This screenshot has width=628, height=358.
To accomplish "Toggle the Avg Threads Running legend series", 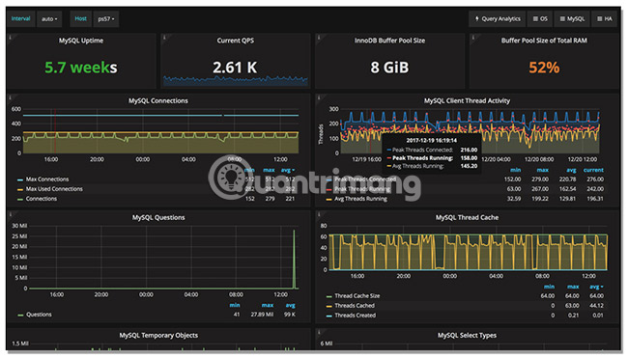I will coord(360,199).
